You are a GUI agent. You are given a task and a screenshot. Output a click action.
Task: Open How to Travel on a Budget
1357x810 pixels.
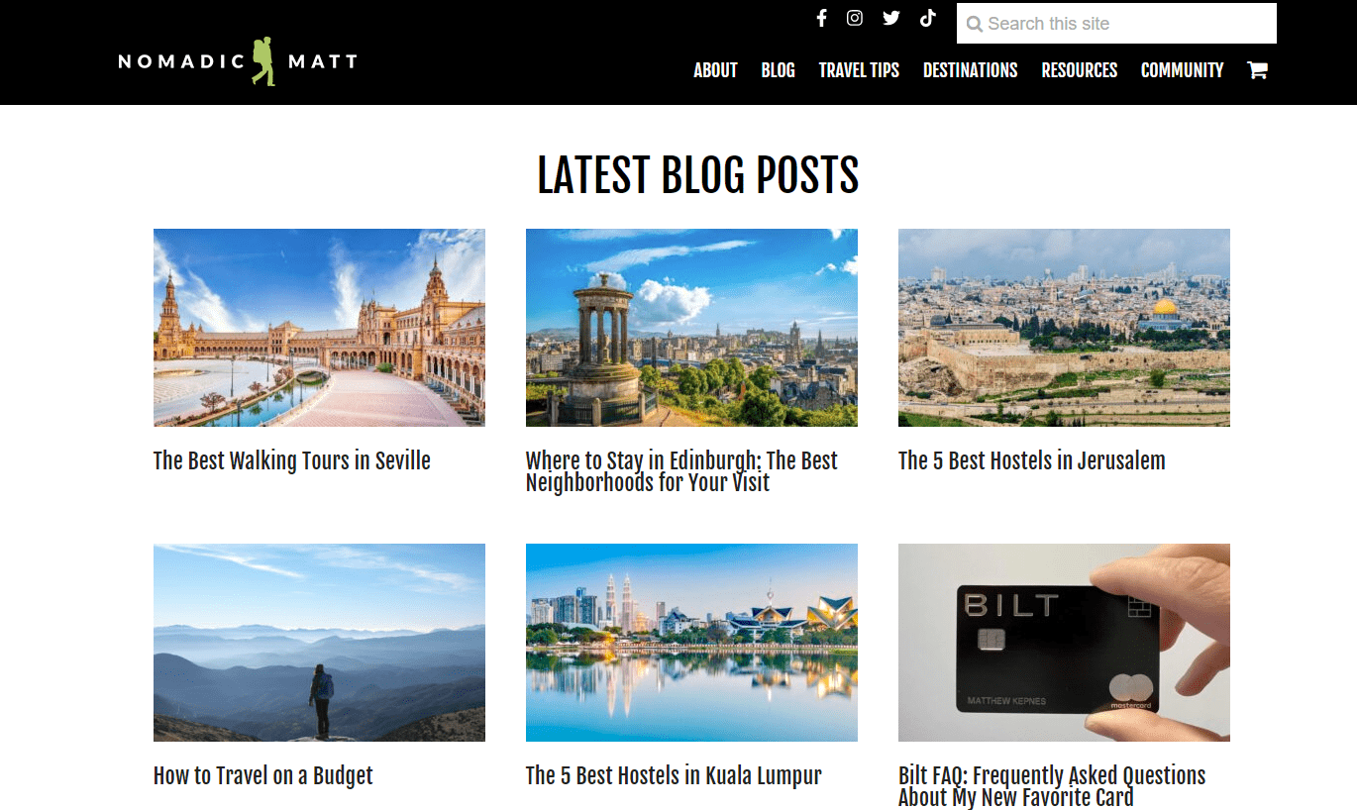[263, 775]
